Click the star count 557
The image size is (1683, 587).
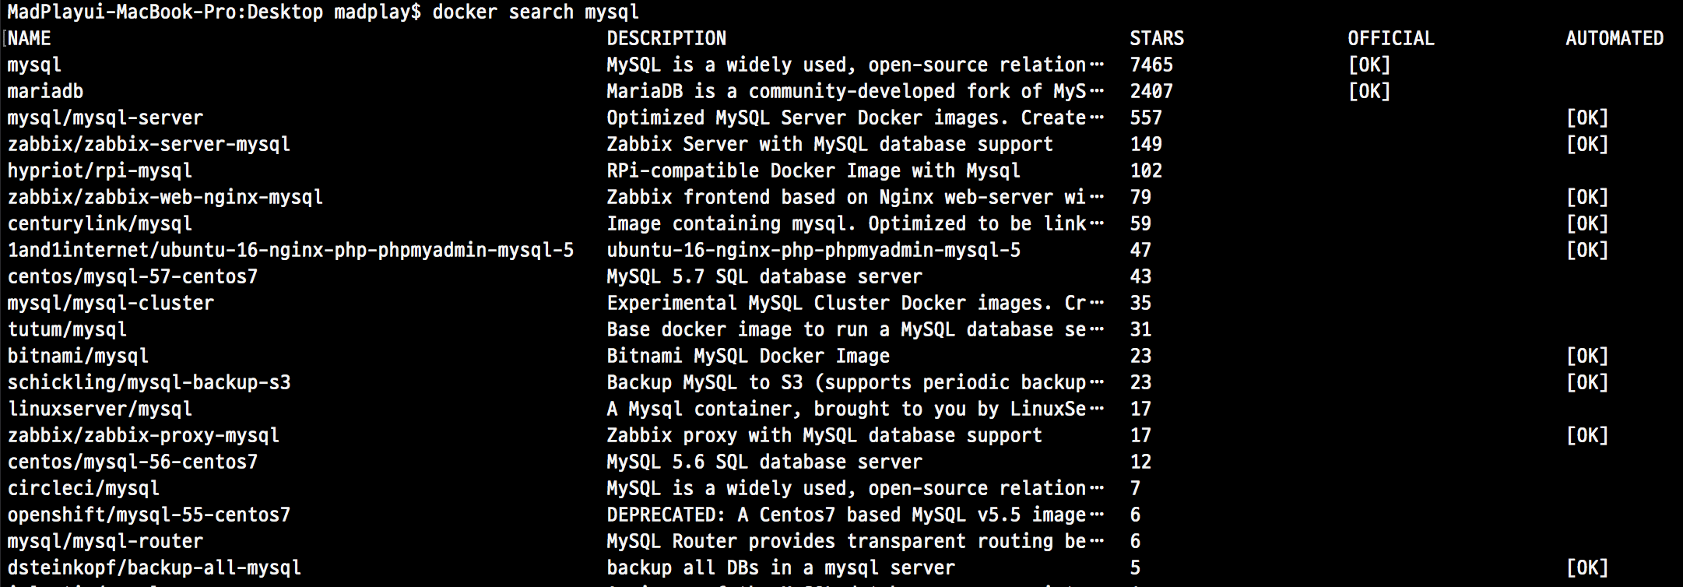coord(1146,118)
